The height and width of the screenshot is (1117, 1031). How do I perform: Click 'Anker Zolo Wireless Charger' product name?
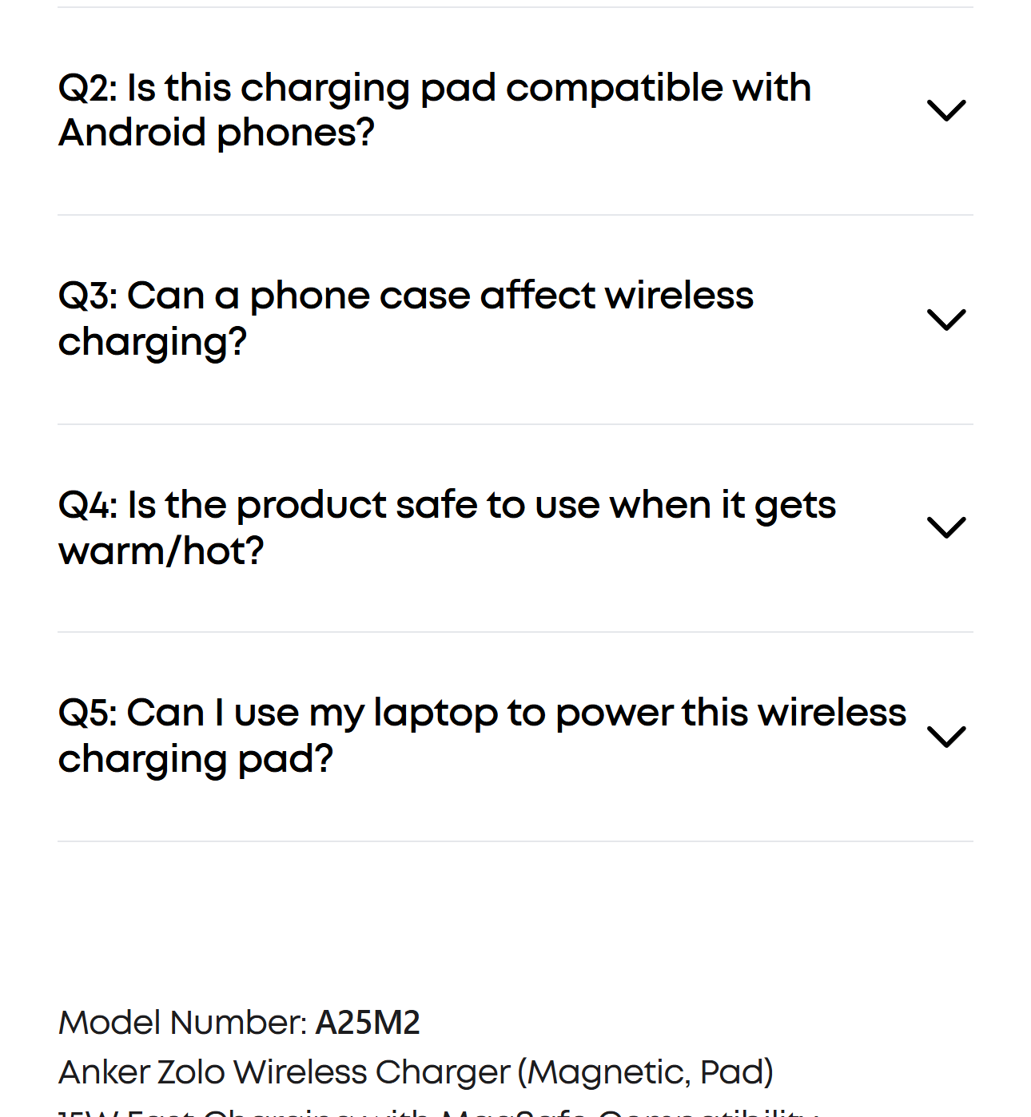[284, 1072]
